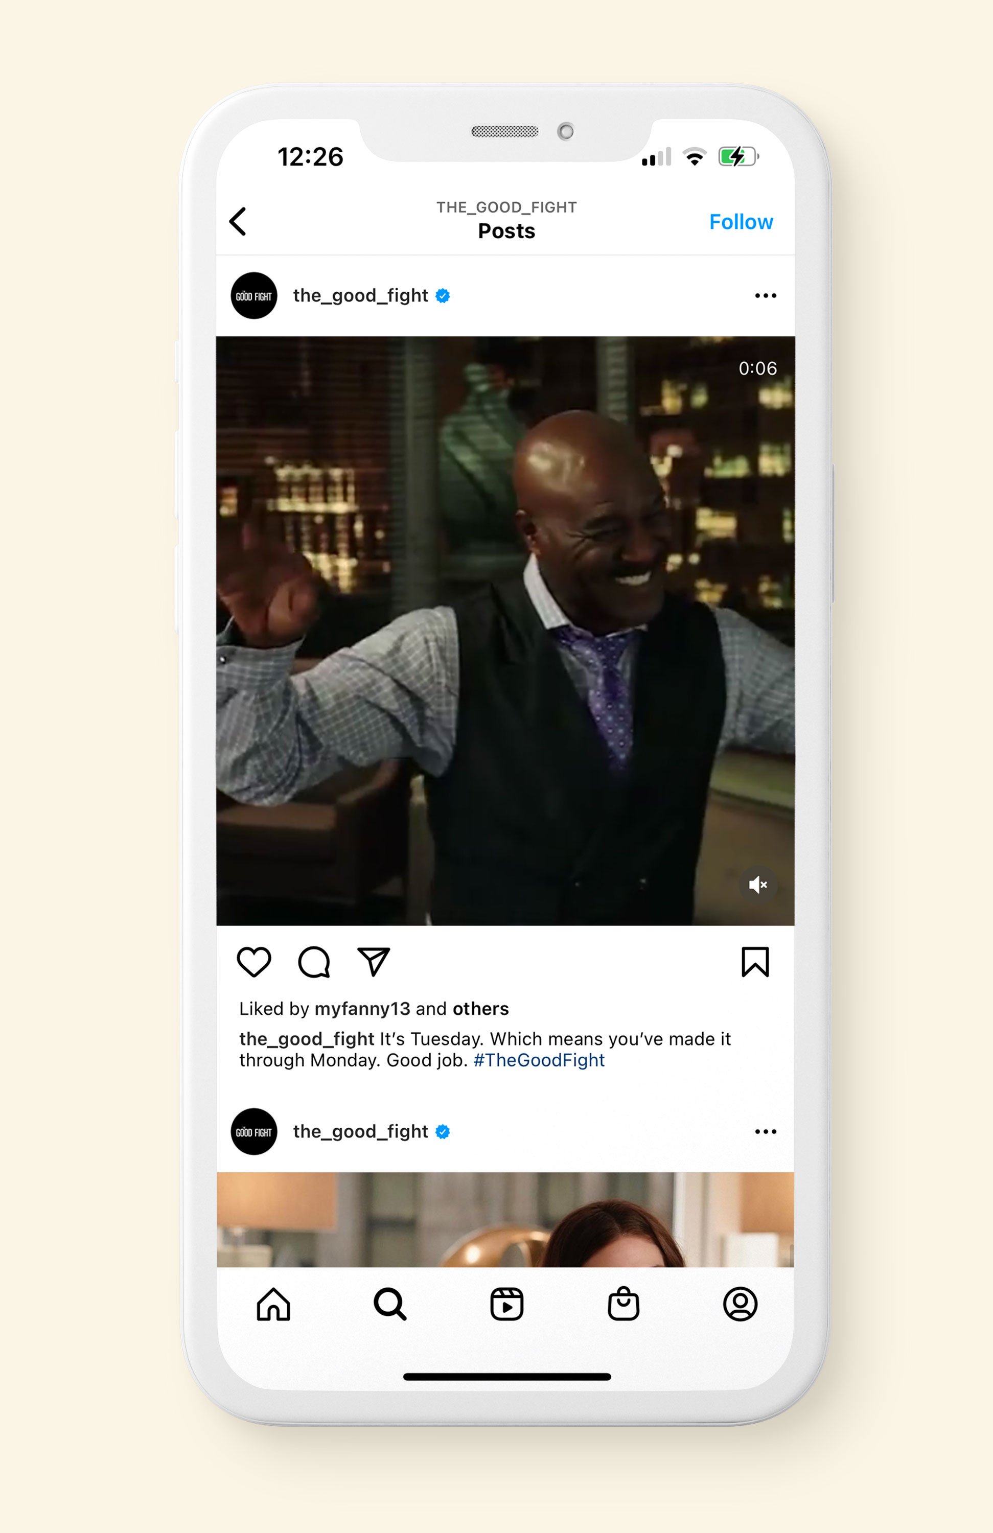This screenshot has height=1533, width=993.
Task: Like the dancing man video post
Action: pyautogui.click(x=254, y=962)
